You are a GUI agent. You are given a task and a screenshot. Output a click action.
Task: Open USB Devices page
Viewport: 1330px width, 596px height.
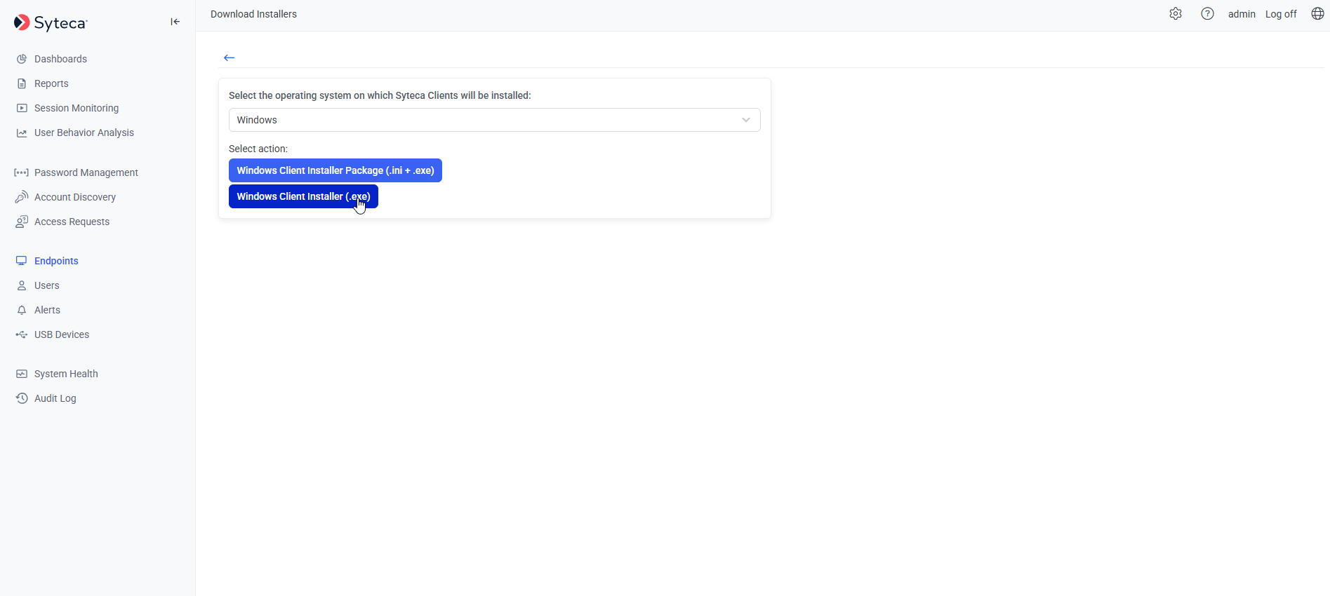point(62,334)
